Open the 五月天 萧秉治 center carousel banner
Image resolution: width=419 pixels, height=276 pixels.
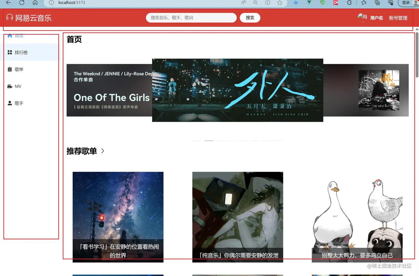click(x=237, y=90)
